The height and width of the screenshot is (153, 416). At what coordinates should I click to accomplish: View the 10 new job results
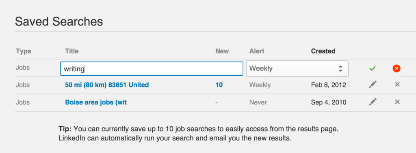tap(219, 85)
